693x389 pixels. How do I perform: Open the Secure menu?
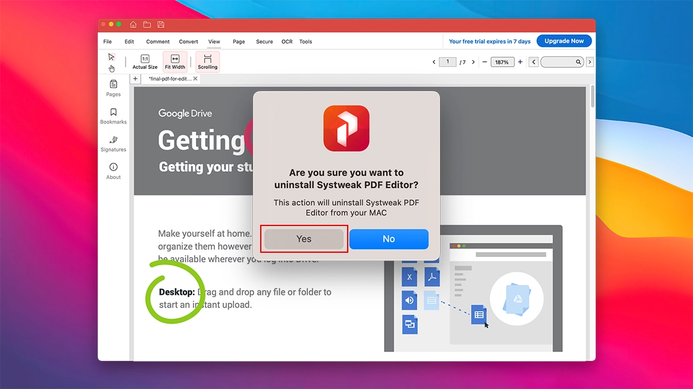point(264,42)
